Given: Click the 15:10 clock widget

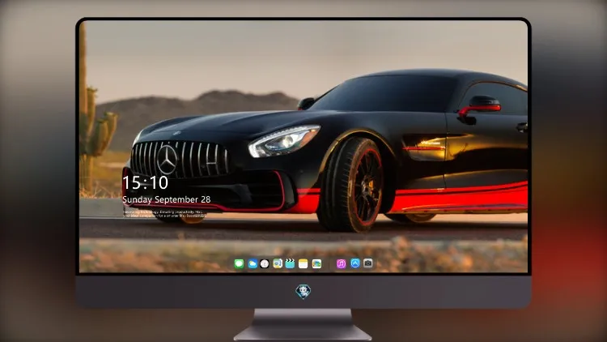Looking at the screenshot, I should (x=145, y=182).
